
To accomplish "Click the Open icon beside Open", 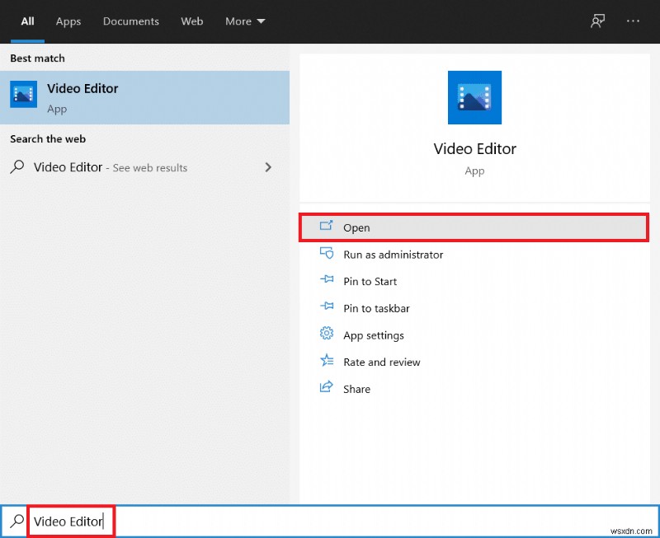I will click(x=327, y=227).
